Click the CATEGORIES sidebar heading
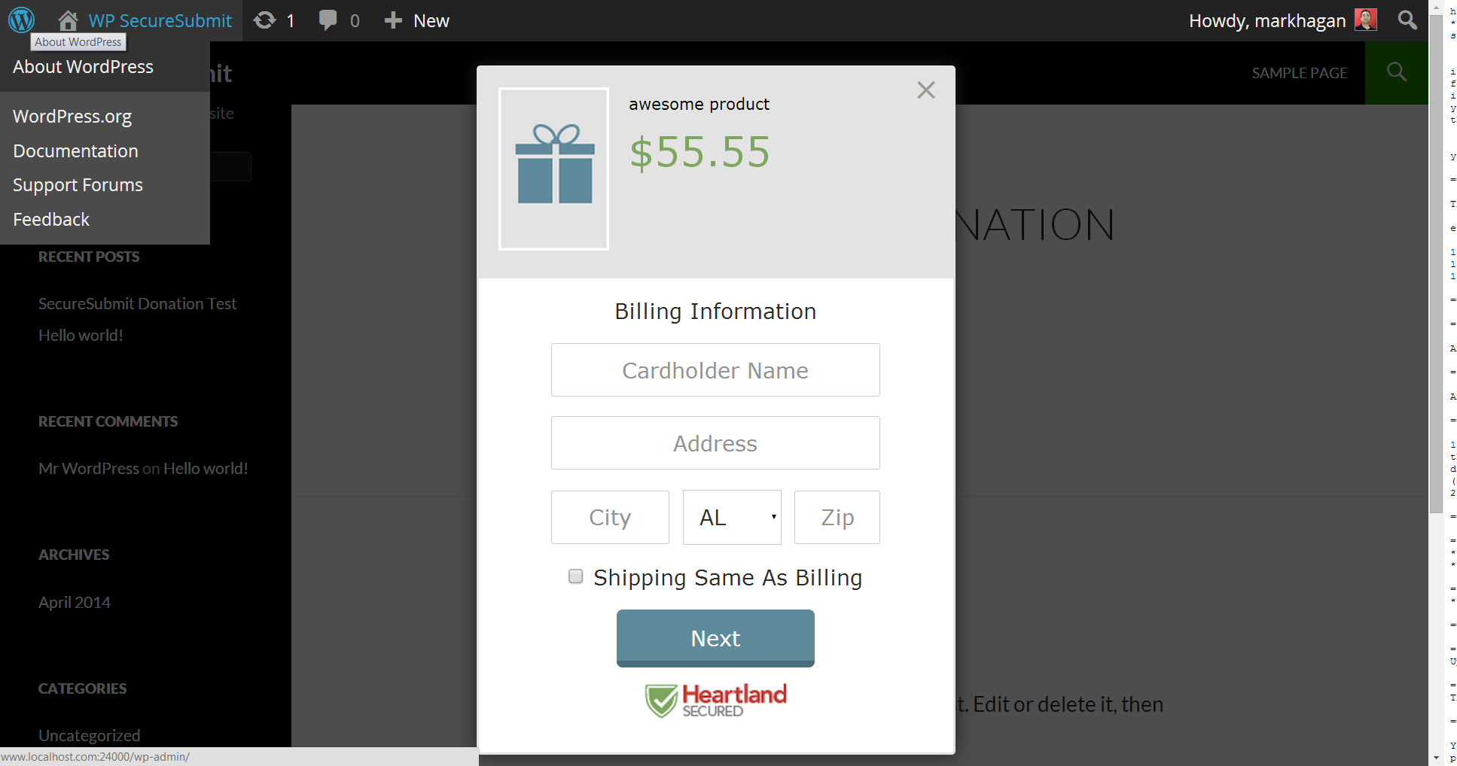Viewport: 1457px width, 766px height. click(x=83, y=688)
